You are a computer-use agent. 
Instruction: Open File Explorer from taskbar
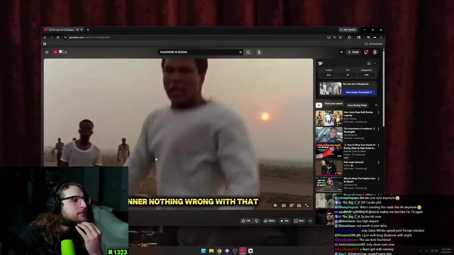[x=211, y=251]
